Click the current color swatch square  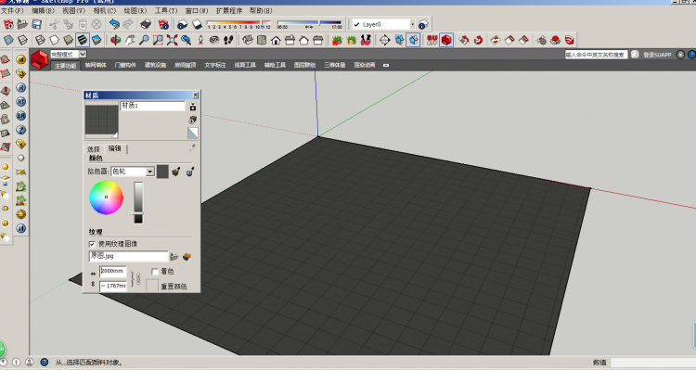pyautogui.click(x=162, y=172)
